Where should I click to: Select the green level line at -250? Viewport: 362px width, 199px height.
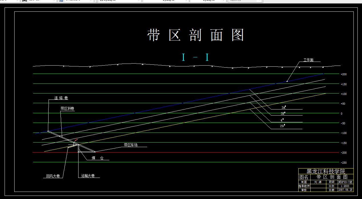(x=186, y=162)
